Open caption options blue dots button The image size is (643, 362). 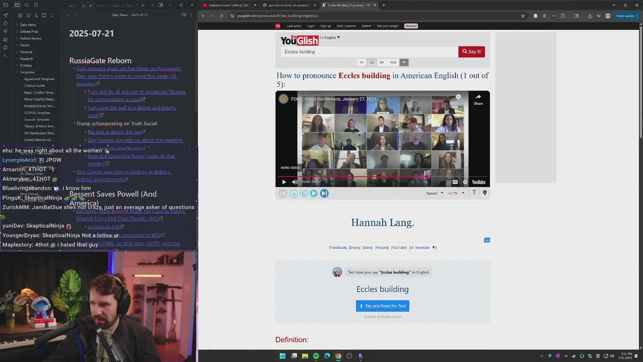[x=487, y=240]
